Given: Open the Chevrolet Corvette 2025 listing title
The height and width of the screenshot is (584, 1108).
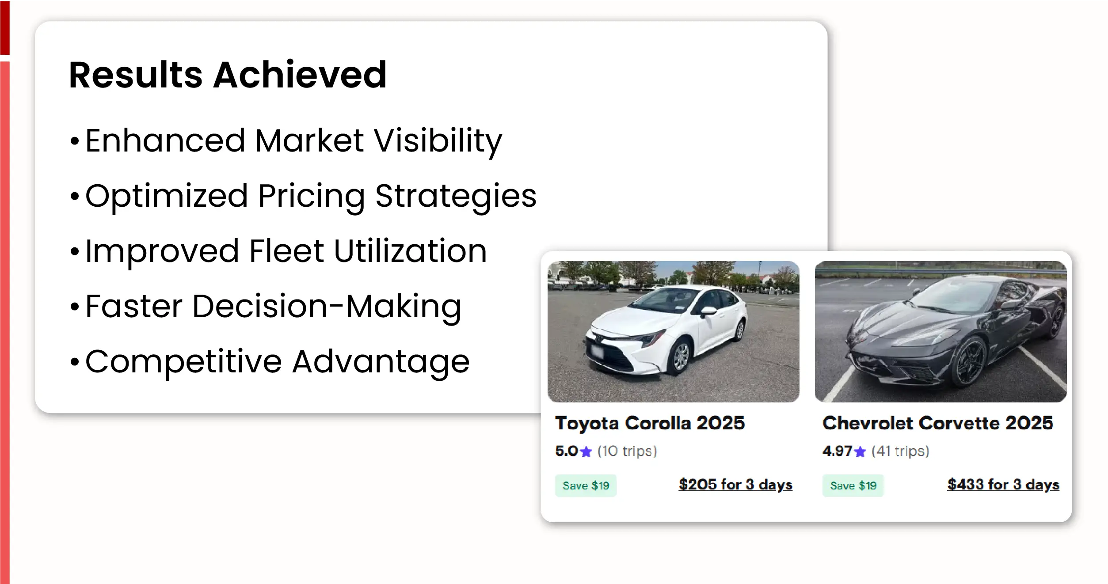Looking at the screenshot, I should point(938,423).
